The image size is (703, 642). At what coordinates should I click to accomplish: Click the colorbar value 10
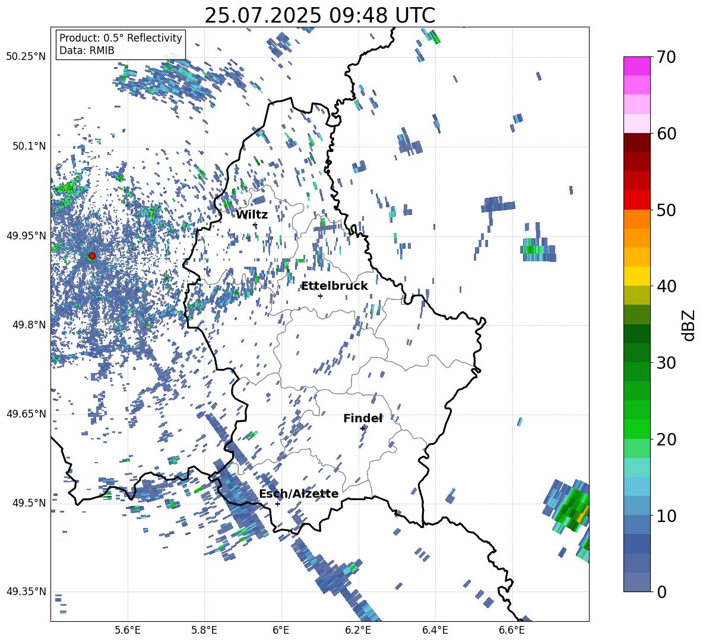tap(666, 516)
